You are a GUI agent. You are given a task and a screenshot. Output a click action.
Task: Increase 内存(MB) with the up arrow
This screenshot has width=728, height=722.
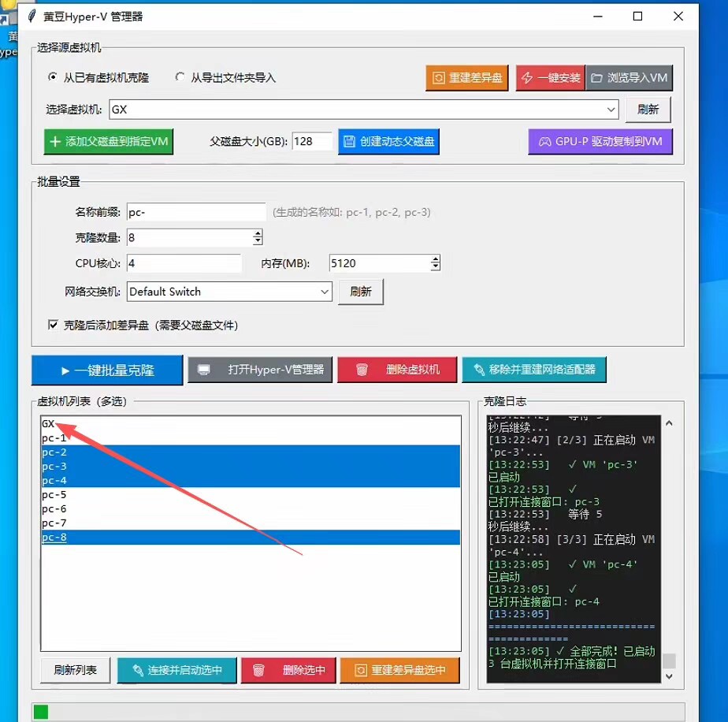tap(435, 259)
